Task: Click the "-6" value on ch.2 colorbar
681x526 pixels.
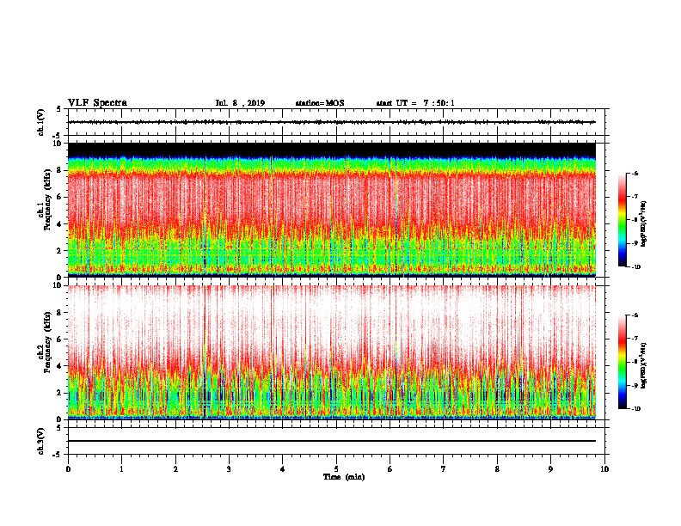Action: [635, 315]
